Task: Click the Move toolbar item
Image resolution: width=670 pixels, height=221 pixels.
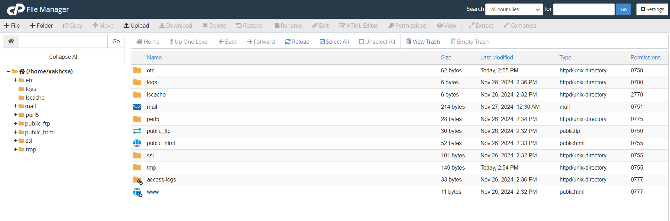Action: [103, 26]
